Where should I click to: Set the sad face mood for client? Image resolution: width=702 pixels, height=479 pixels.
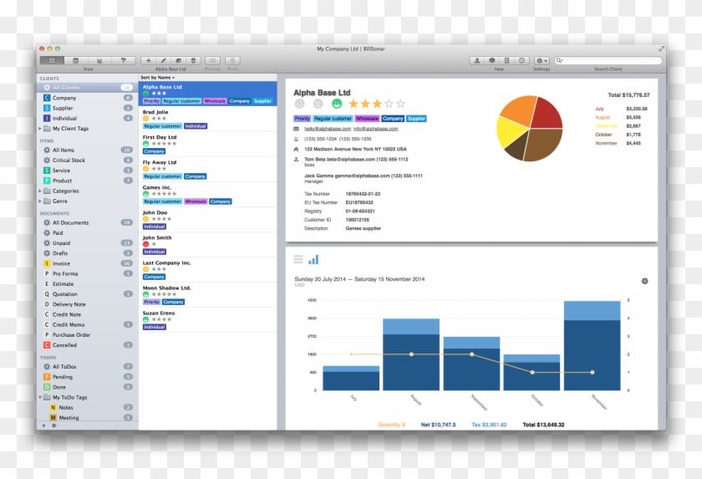[300, 104]
